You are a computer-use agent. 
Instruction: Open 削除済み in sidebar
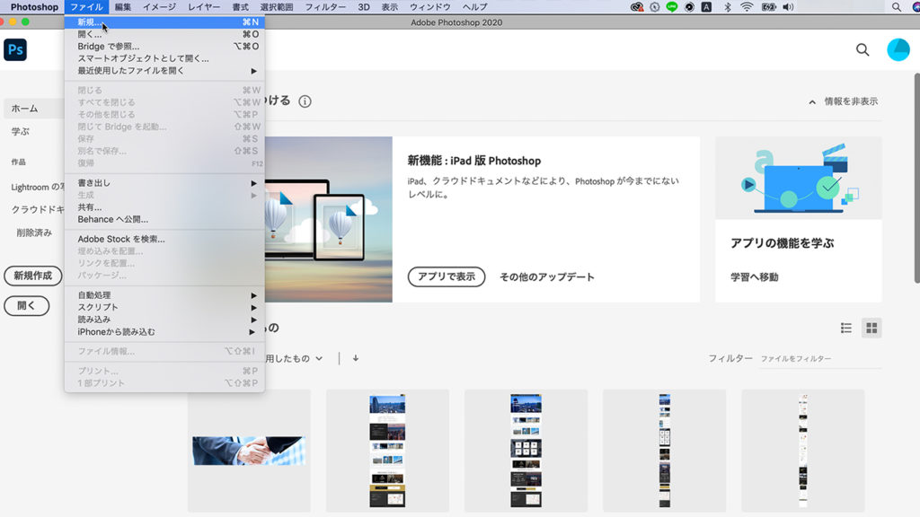click(x=34, y=232)
